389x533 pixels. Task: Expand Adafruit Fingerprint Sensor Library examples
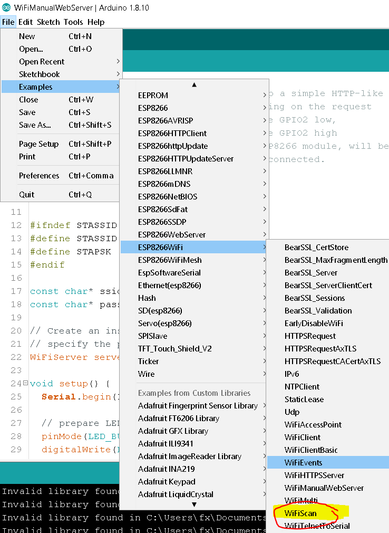194,405
